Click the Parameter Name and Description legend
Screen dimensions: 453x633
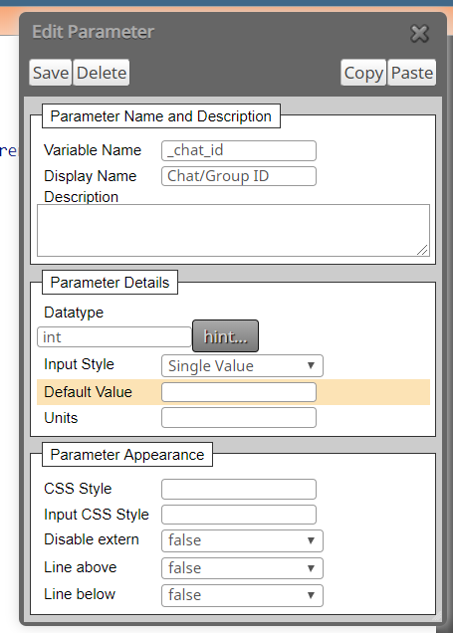click(x=161, y=116)
